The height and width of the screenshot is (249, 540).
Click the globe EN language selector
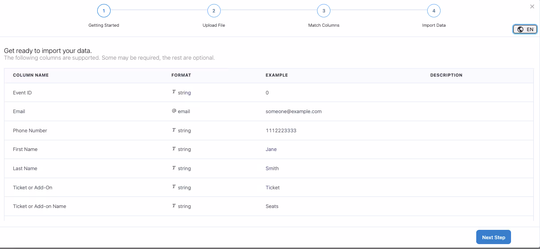click(525, 29)
